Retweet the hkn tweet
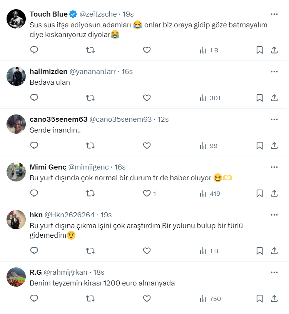The width and height of the screenshot is (289, 314). (x=90, y=251)
